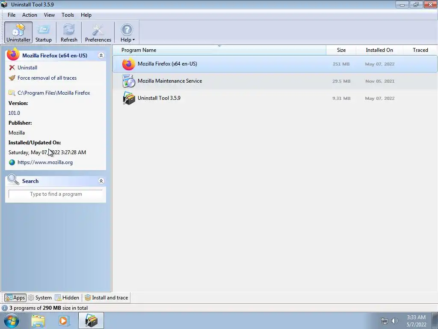Open the View menu
This screenshot has width=438, height=329.
49,15
